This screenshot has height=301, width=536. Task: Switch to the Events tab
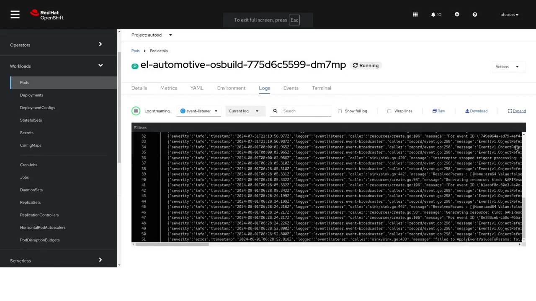point(291,88)
